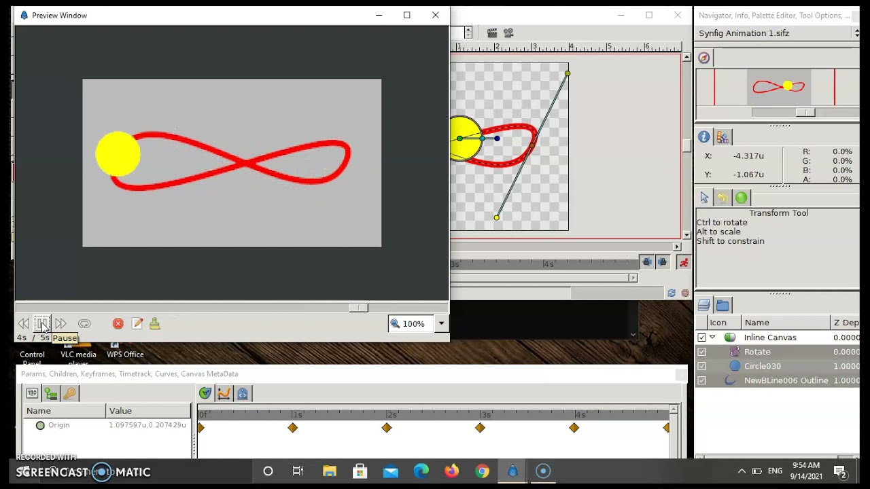The height and width of the screenshot is (489, 870).
Task: Open the Canvas MetaData panel tab icon
Action: [x=243, y=393]
